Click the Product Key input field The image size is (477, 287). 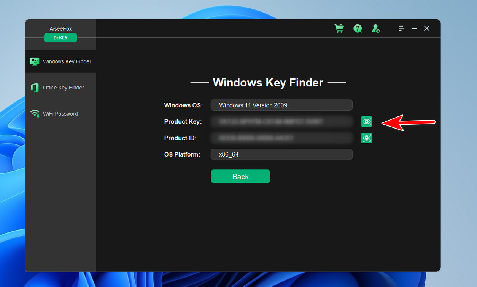coord(281,121)
